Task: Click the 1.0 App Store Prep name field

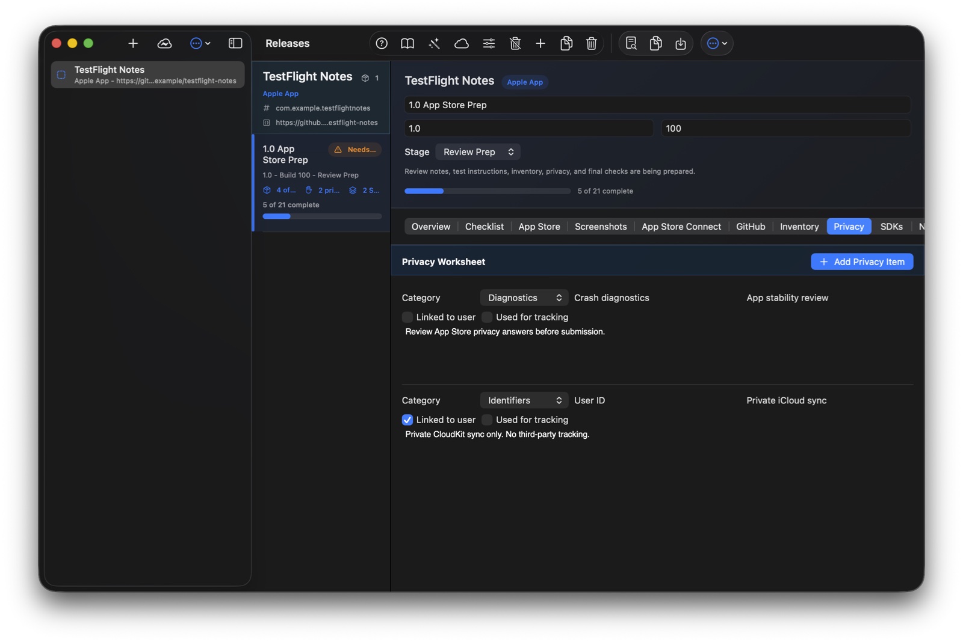Action: point(657,105)
